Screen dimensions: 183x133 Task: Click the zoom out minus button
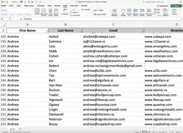pyautogui.click(x=157, y=132)
